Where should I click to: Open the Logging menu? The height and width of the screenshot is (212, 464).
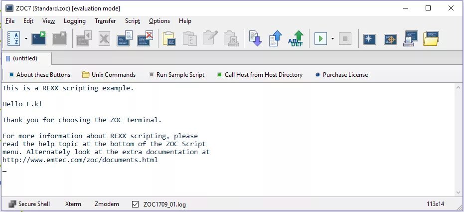[75, 21]
